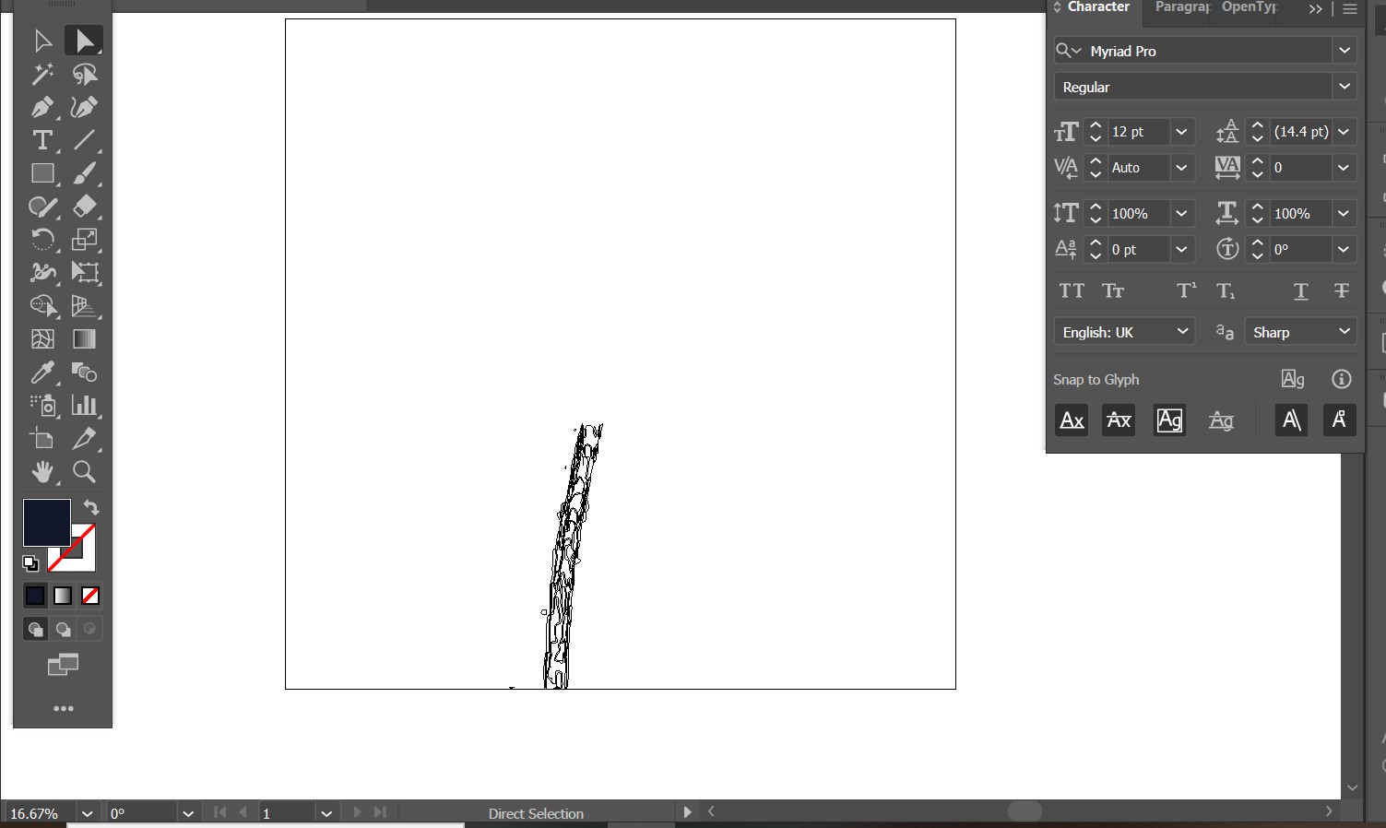The image size is (1386, 828).
Task: Open the Myriad Pro font family dropdown
Action: (1345, 51)
